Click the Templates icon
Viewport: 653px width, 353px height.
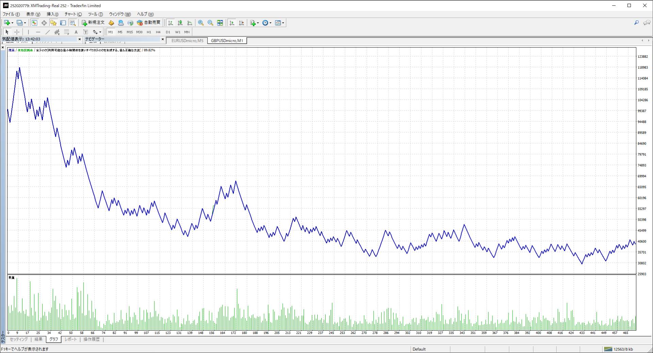click(x=278, y=23)
